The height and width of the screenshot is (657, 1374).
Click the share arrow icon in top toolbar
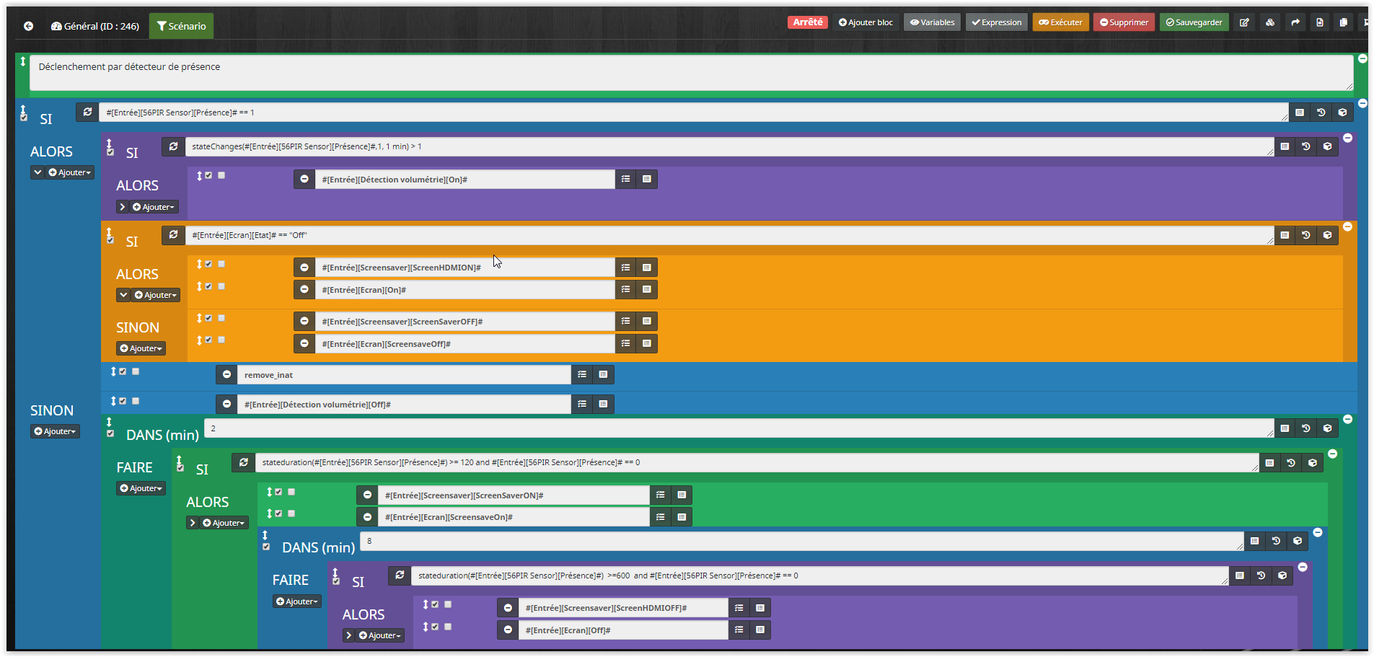1295,22
